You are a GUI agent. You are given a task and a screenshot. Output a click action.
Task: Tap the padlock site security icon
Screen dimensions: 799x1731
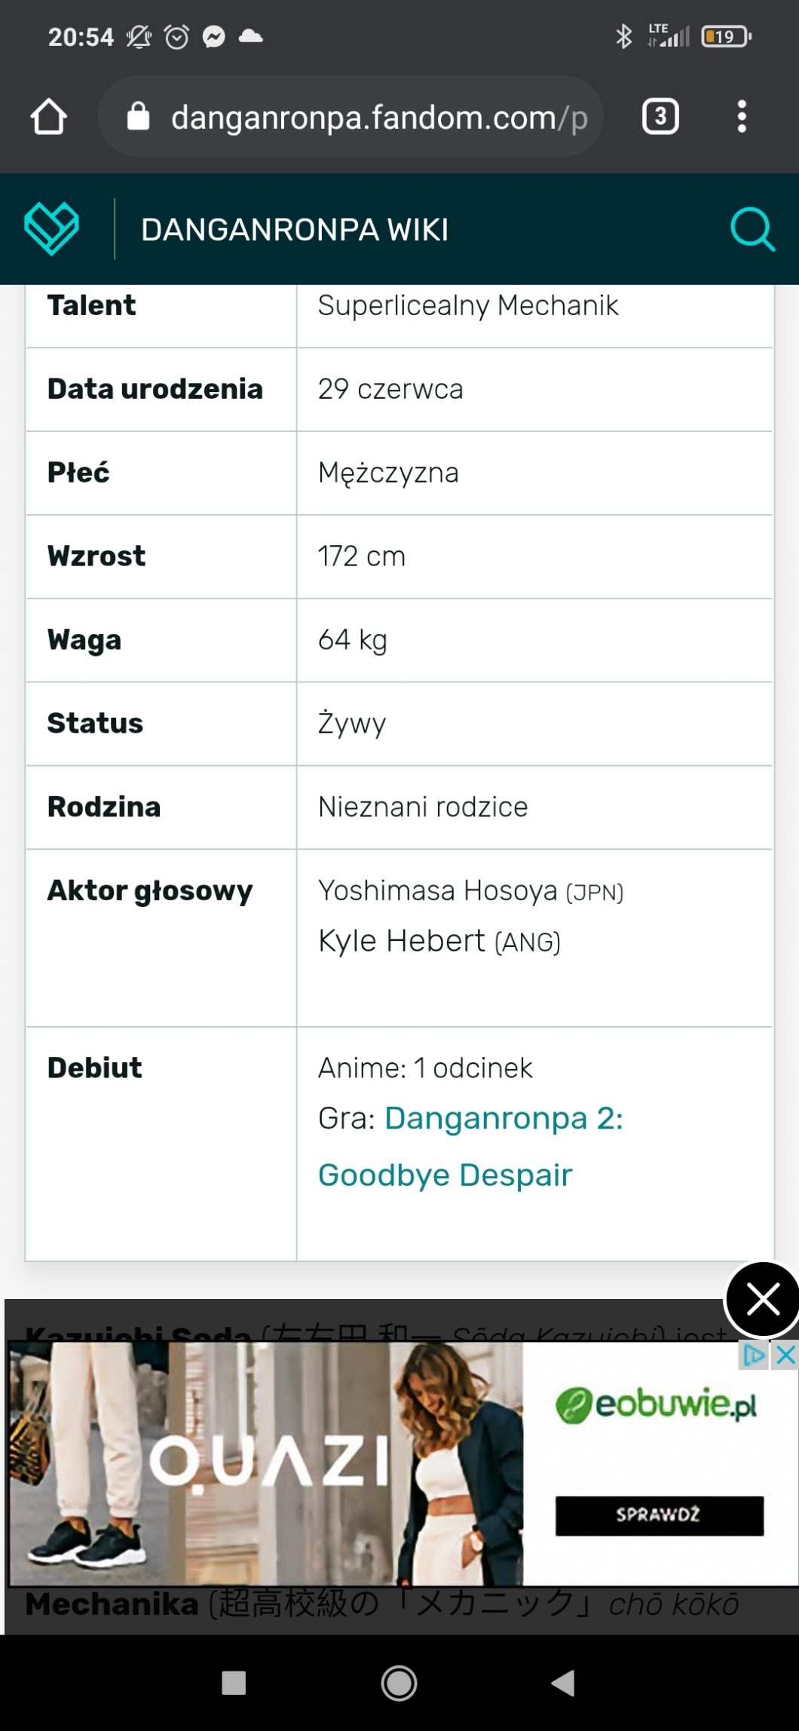pyautogui.click(x=139, y=117)
